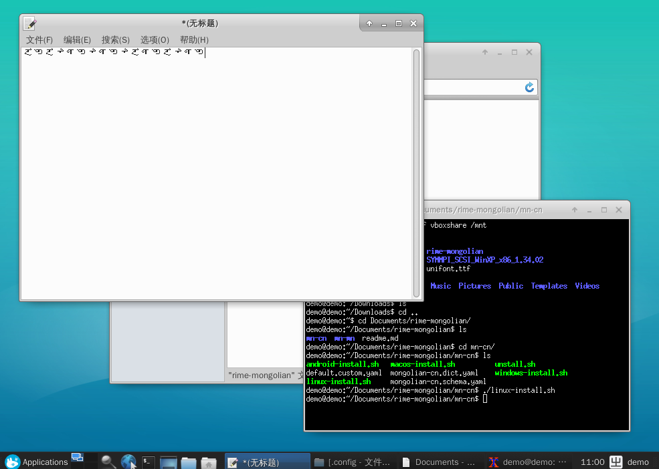The image size is (659, 469).
Task: Click the Applications mouse logo icon
Action: (13, 462)
